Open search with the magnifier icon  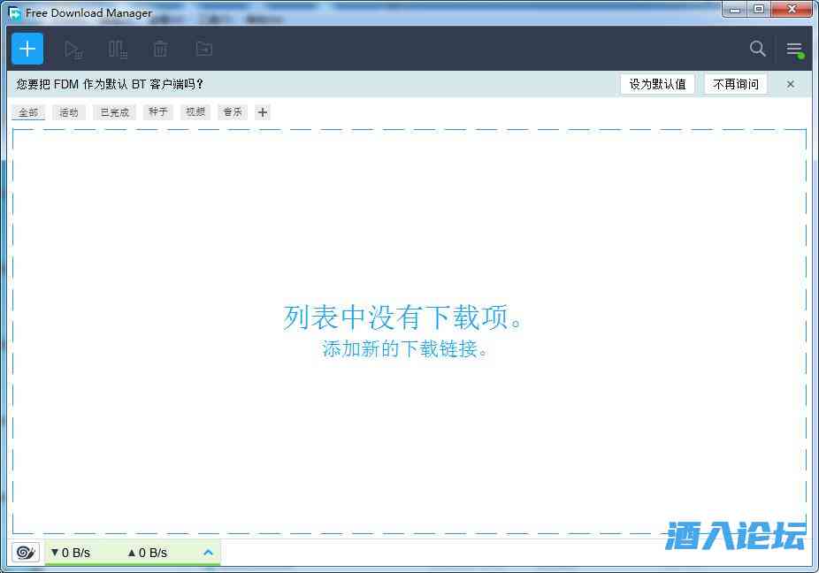[757, 49]
